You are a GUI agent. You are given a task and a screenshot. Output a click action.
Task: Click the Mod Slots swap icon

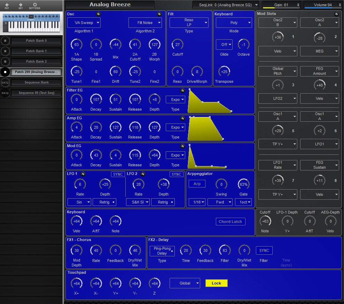(x=336, y=14)
